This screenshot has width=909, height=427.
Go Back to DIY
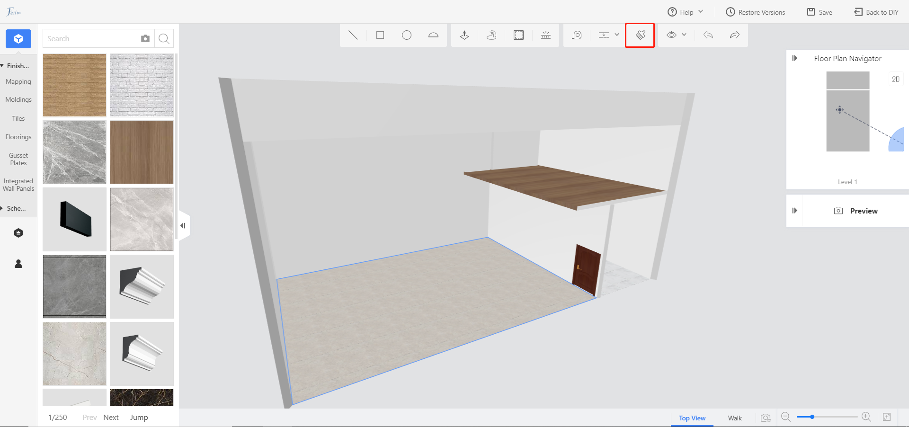click(x=876, y=12)
